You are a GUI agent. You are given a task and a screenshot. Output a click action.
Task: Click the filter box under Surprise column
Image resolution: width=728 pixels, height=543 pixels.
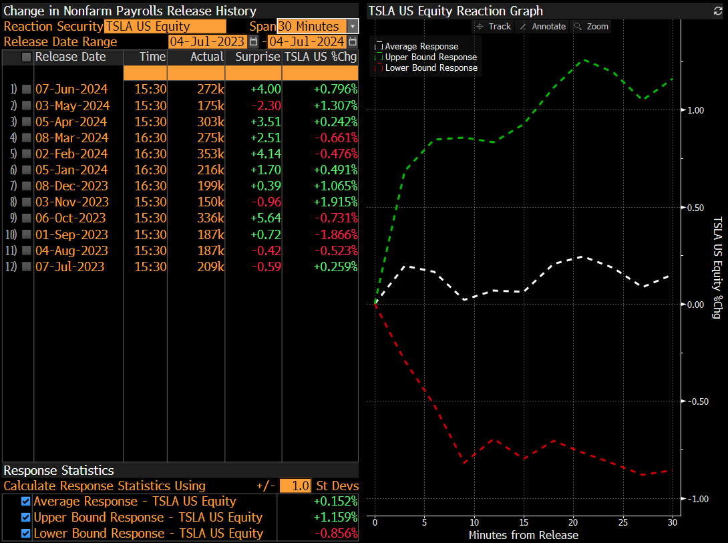click(254, 73)
